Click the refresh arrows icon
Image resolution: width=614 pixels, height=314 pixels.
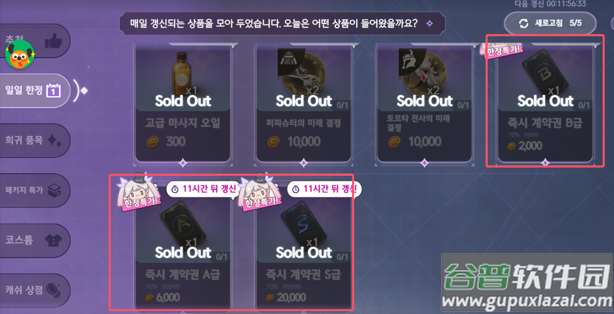[x=524, y=23]
